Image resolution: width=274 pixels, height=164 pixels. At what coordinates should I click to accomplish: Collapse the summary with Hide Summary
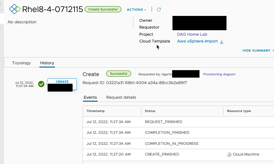[257, 51]
